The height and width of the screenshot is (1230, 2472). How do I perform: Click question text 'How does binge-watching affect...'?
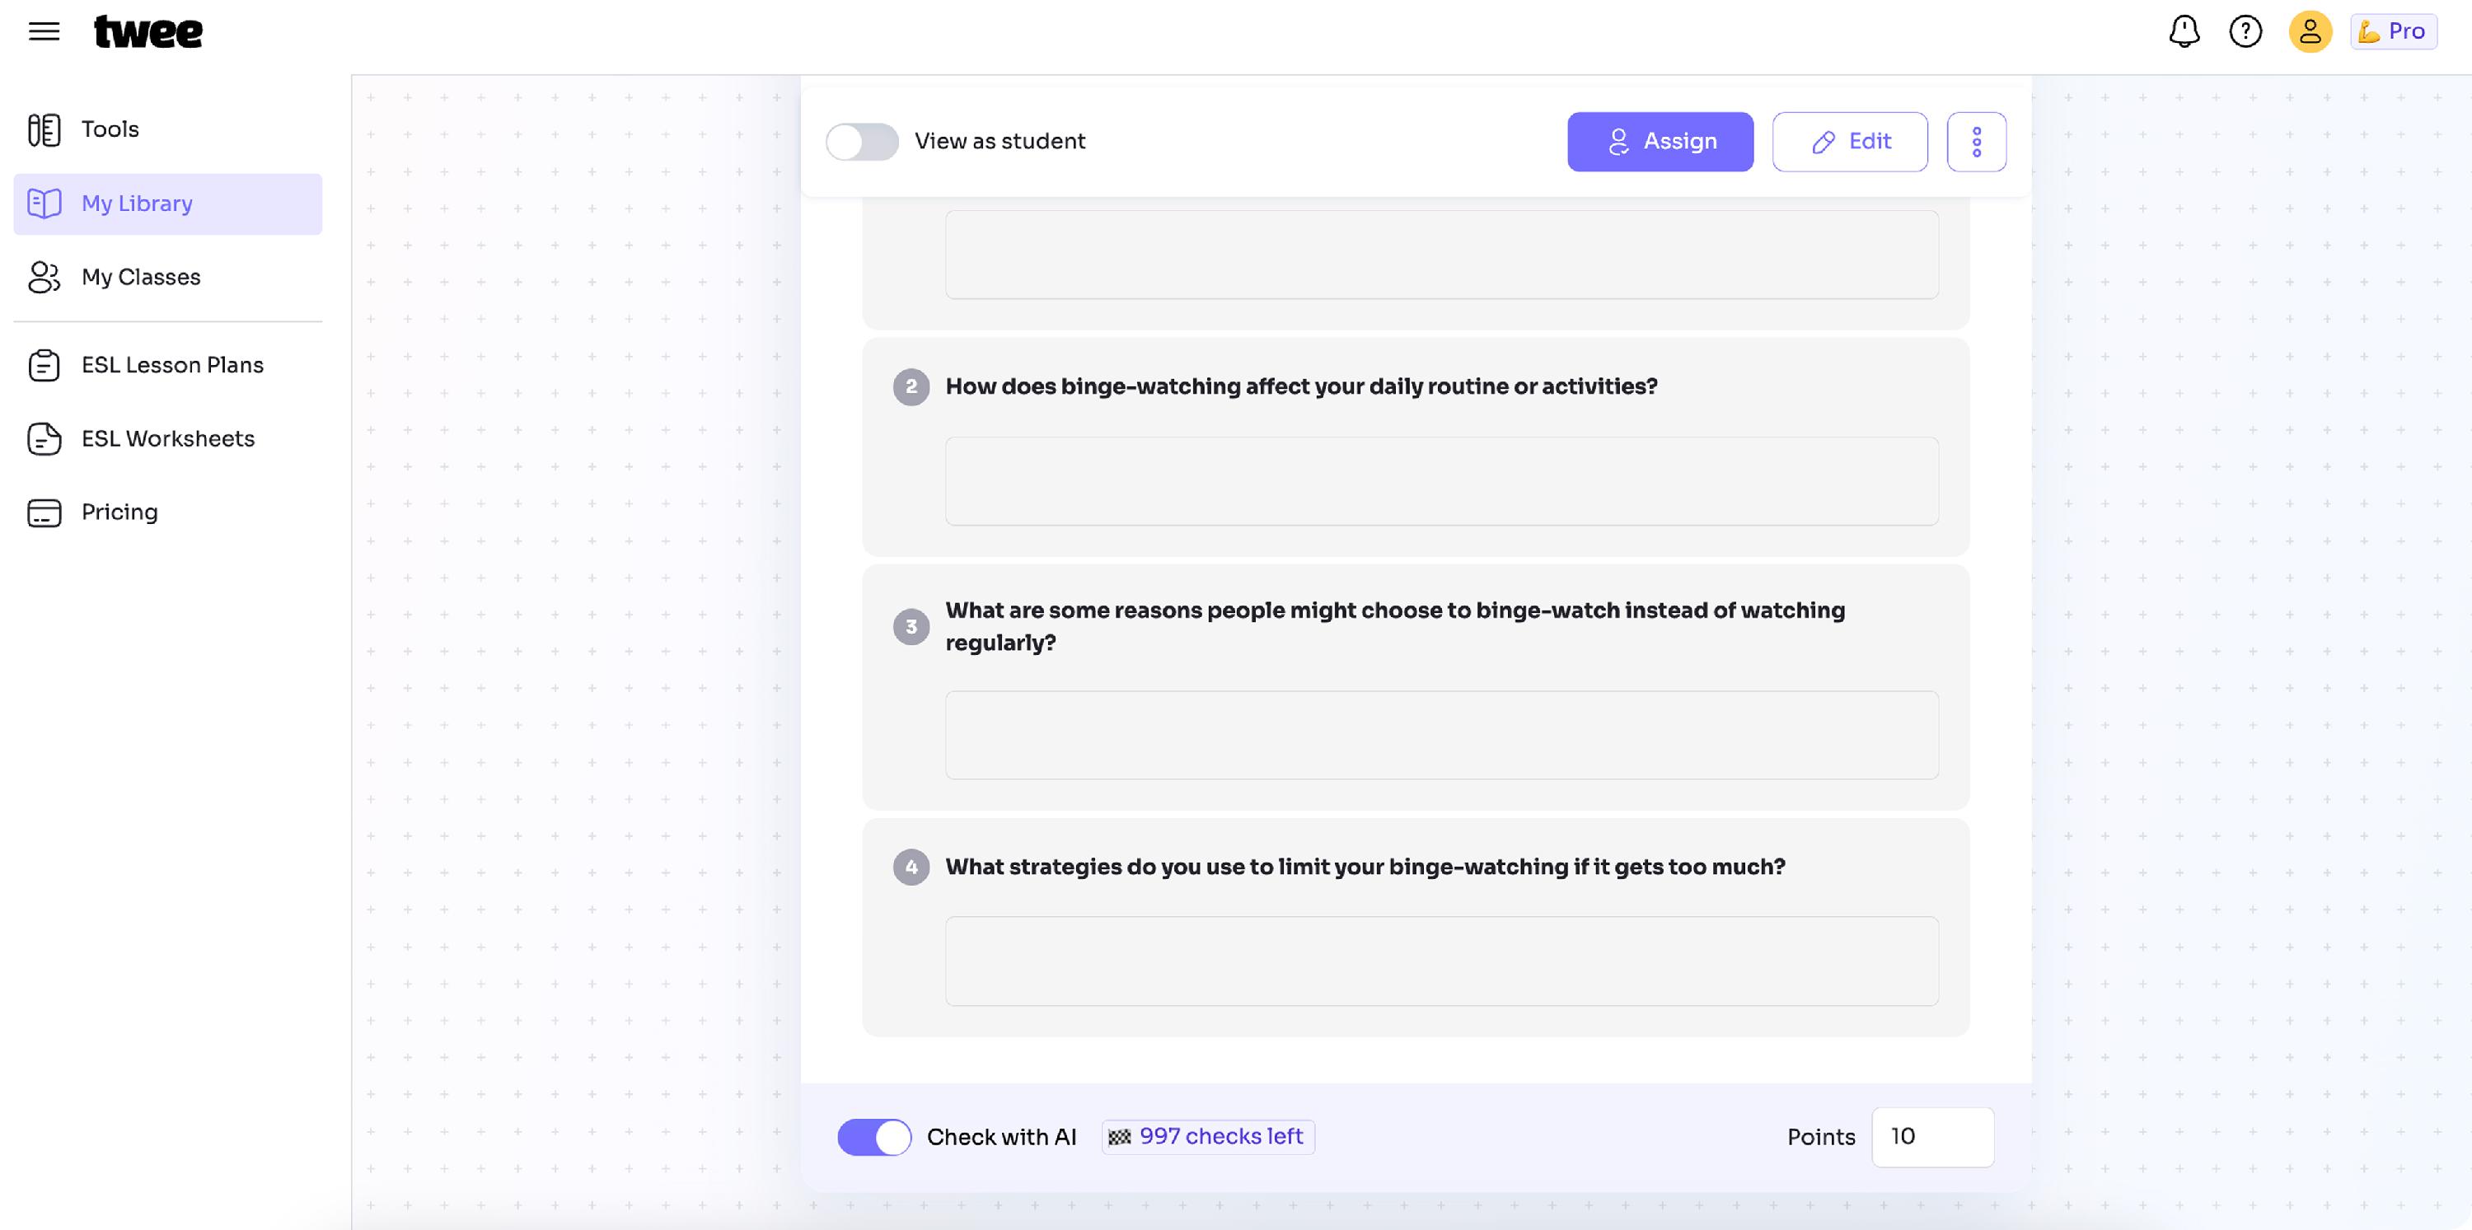point(1301,386)
